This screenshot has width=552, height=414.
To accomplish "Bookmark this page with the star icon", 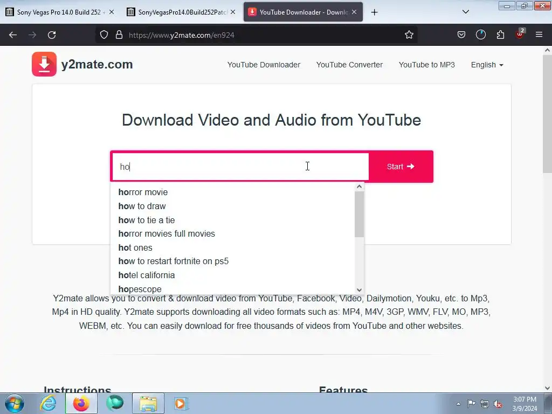I will pos(409,35).
